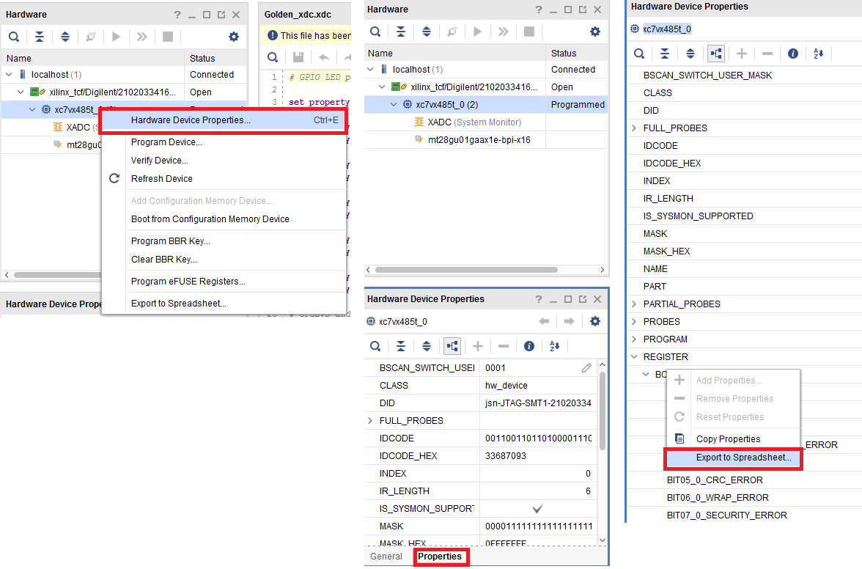Toggle tree view button in middle properties toolbar
This screenshot has height=569, width=862.
452,346
